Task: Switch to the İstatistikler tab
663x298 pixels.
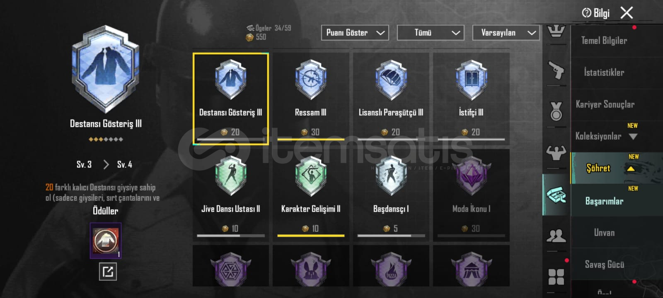Action: pyautogui.click(x=604, y=72)
